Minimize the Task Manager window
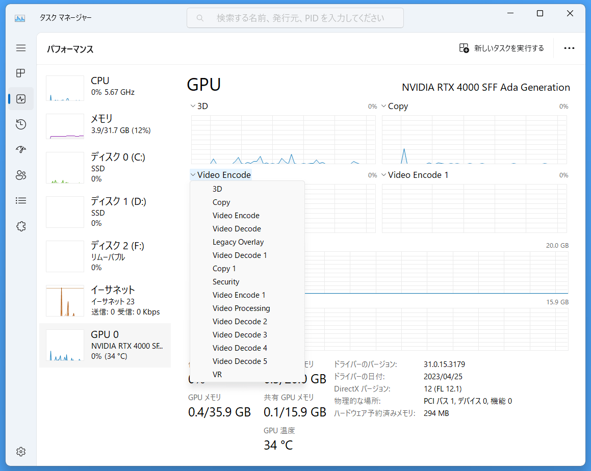The width and height of the screenshot is (591, 471). (510, 14)
